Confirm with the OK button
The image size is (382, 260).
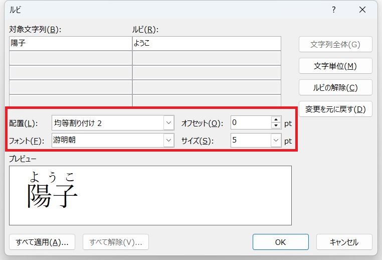click(x=280, y=242)
